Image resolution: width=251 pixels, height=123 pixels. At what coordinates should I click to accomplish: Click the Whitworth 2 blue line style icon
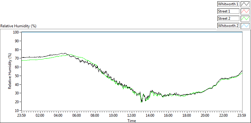click(x=245, y=25)
